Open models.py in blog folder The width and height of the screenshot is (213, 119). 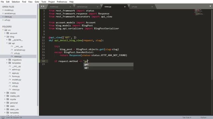tap(17, 80)
